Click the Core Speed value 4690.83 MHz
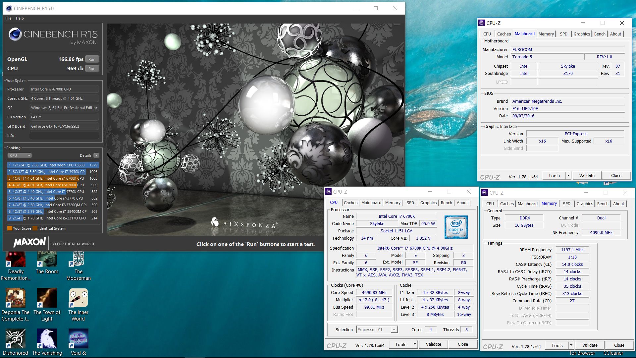636x358 pixels. pos(374,293)
